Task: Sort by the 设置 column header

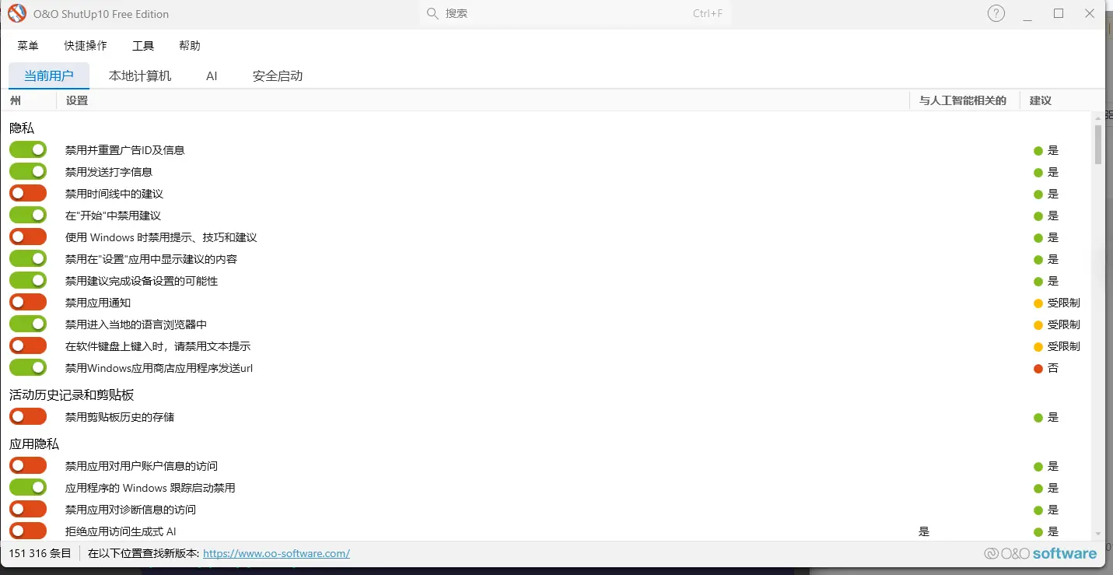Action: click(77, 100)
